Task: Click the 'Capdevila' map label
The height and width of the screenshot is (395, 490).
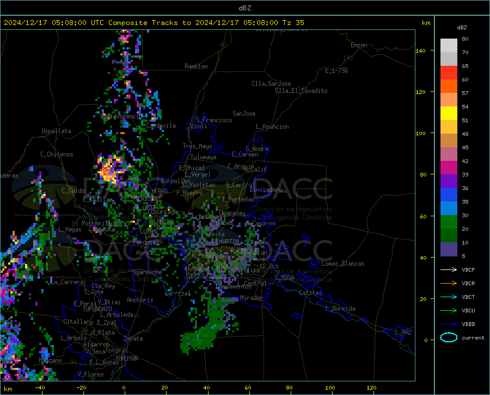Action: (x=161, y=126)
